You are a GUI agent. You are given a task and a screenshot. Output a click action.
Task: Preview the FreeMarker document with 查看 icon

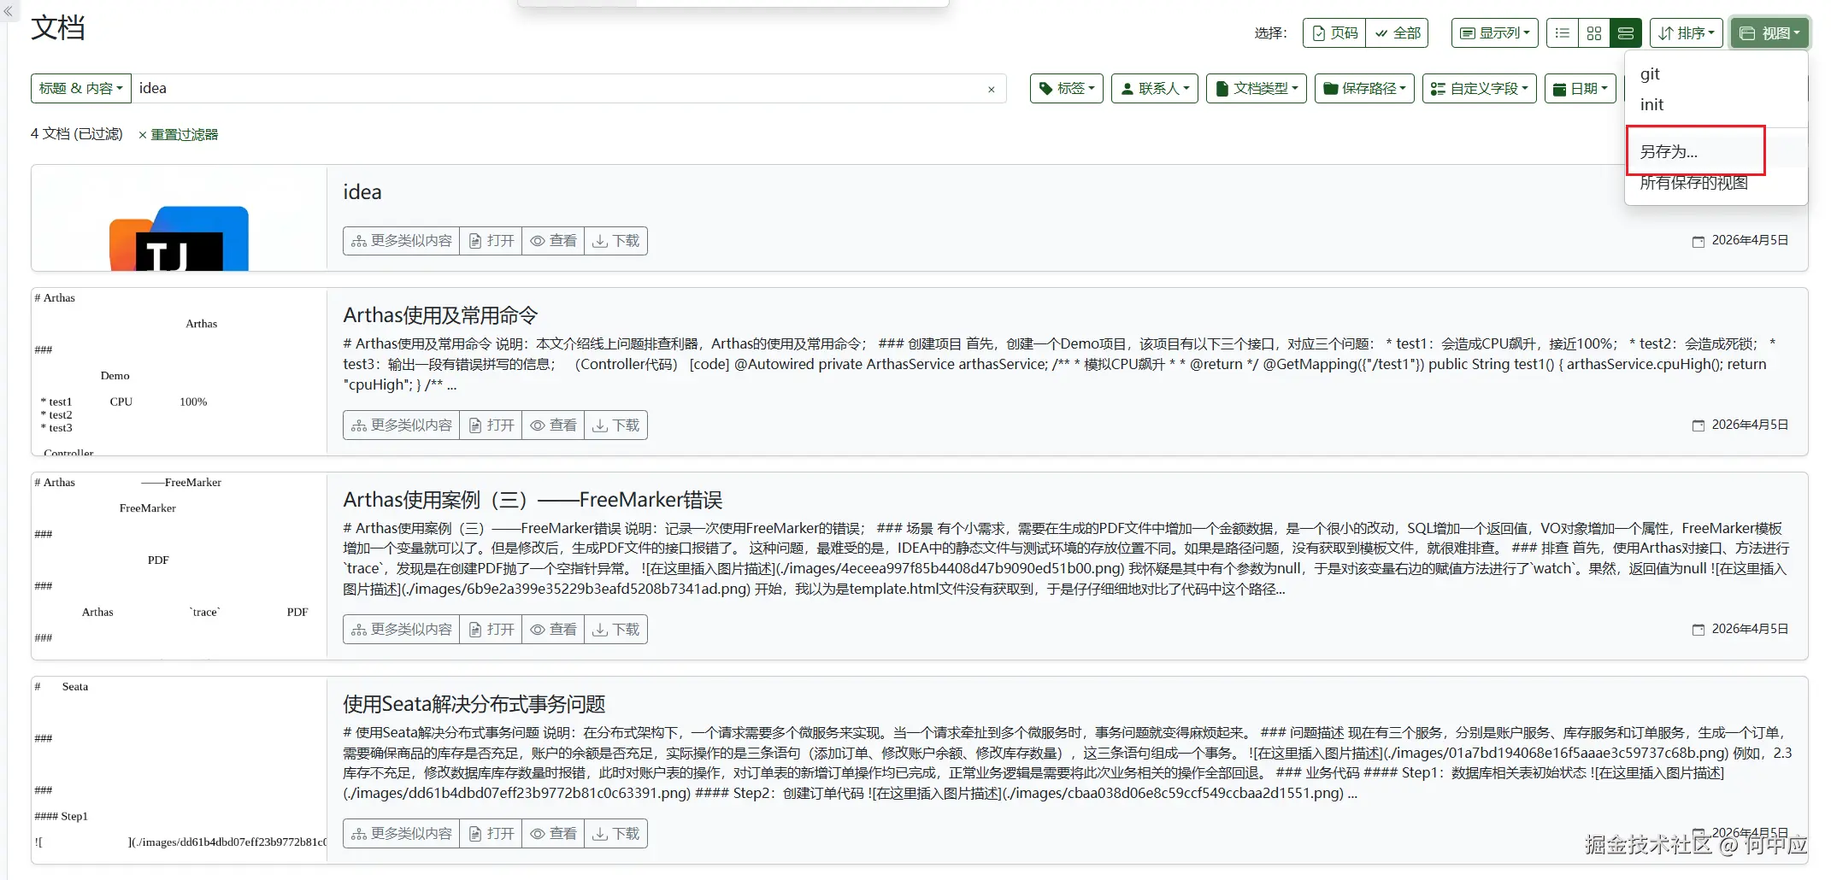[553, 629]
